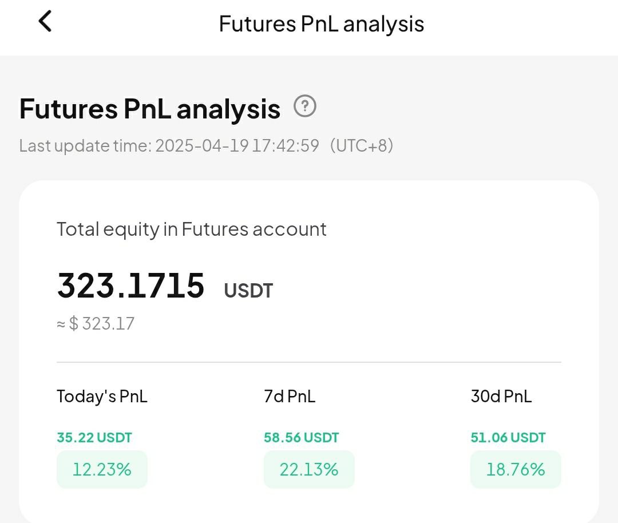Click the 58.56 USDT seven-day value
618x523 pixels.
[x=301, y=438]
